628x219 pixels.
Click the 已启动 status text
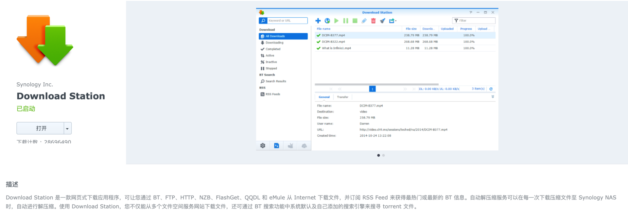click(26, 109)
